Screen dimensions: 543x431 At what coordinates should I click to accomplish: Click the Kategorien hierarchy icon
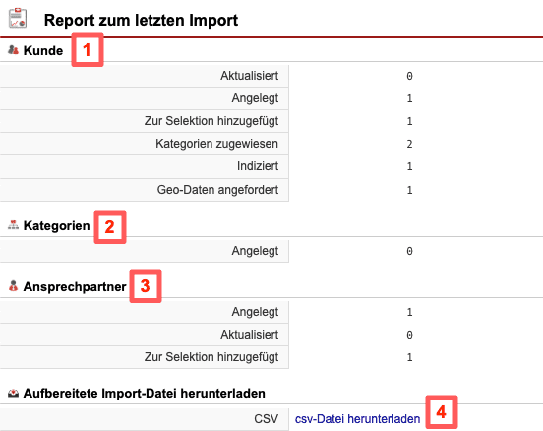coord(13,225)
